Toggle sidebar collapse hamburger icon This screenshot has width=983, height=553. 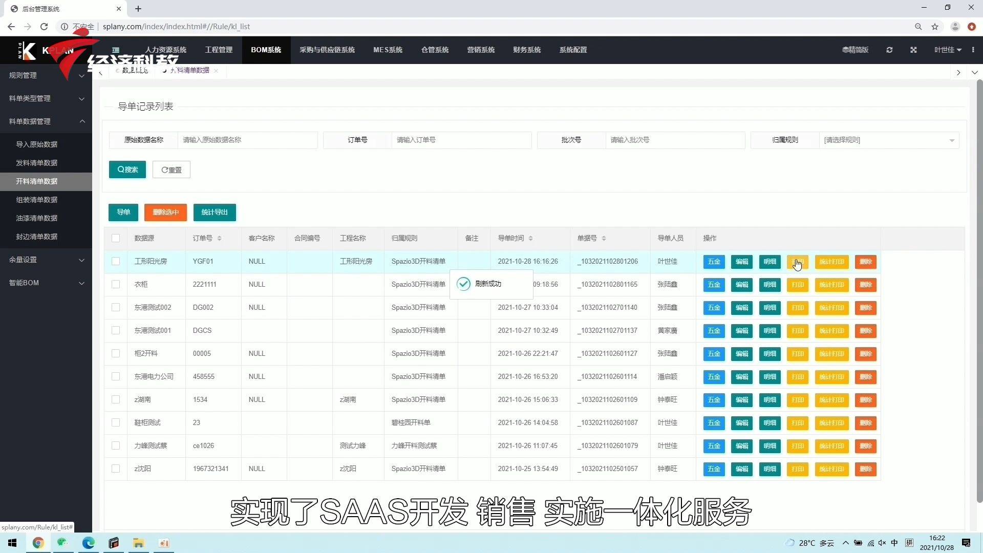[116, 50]
